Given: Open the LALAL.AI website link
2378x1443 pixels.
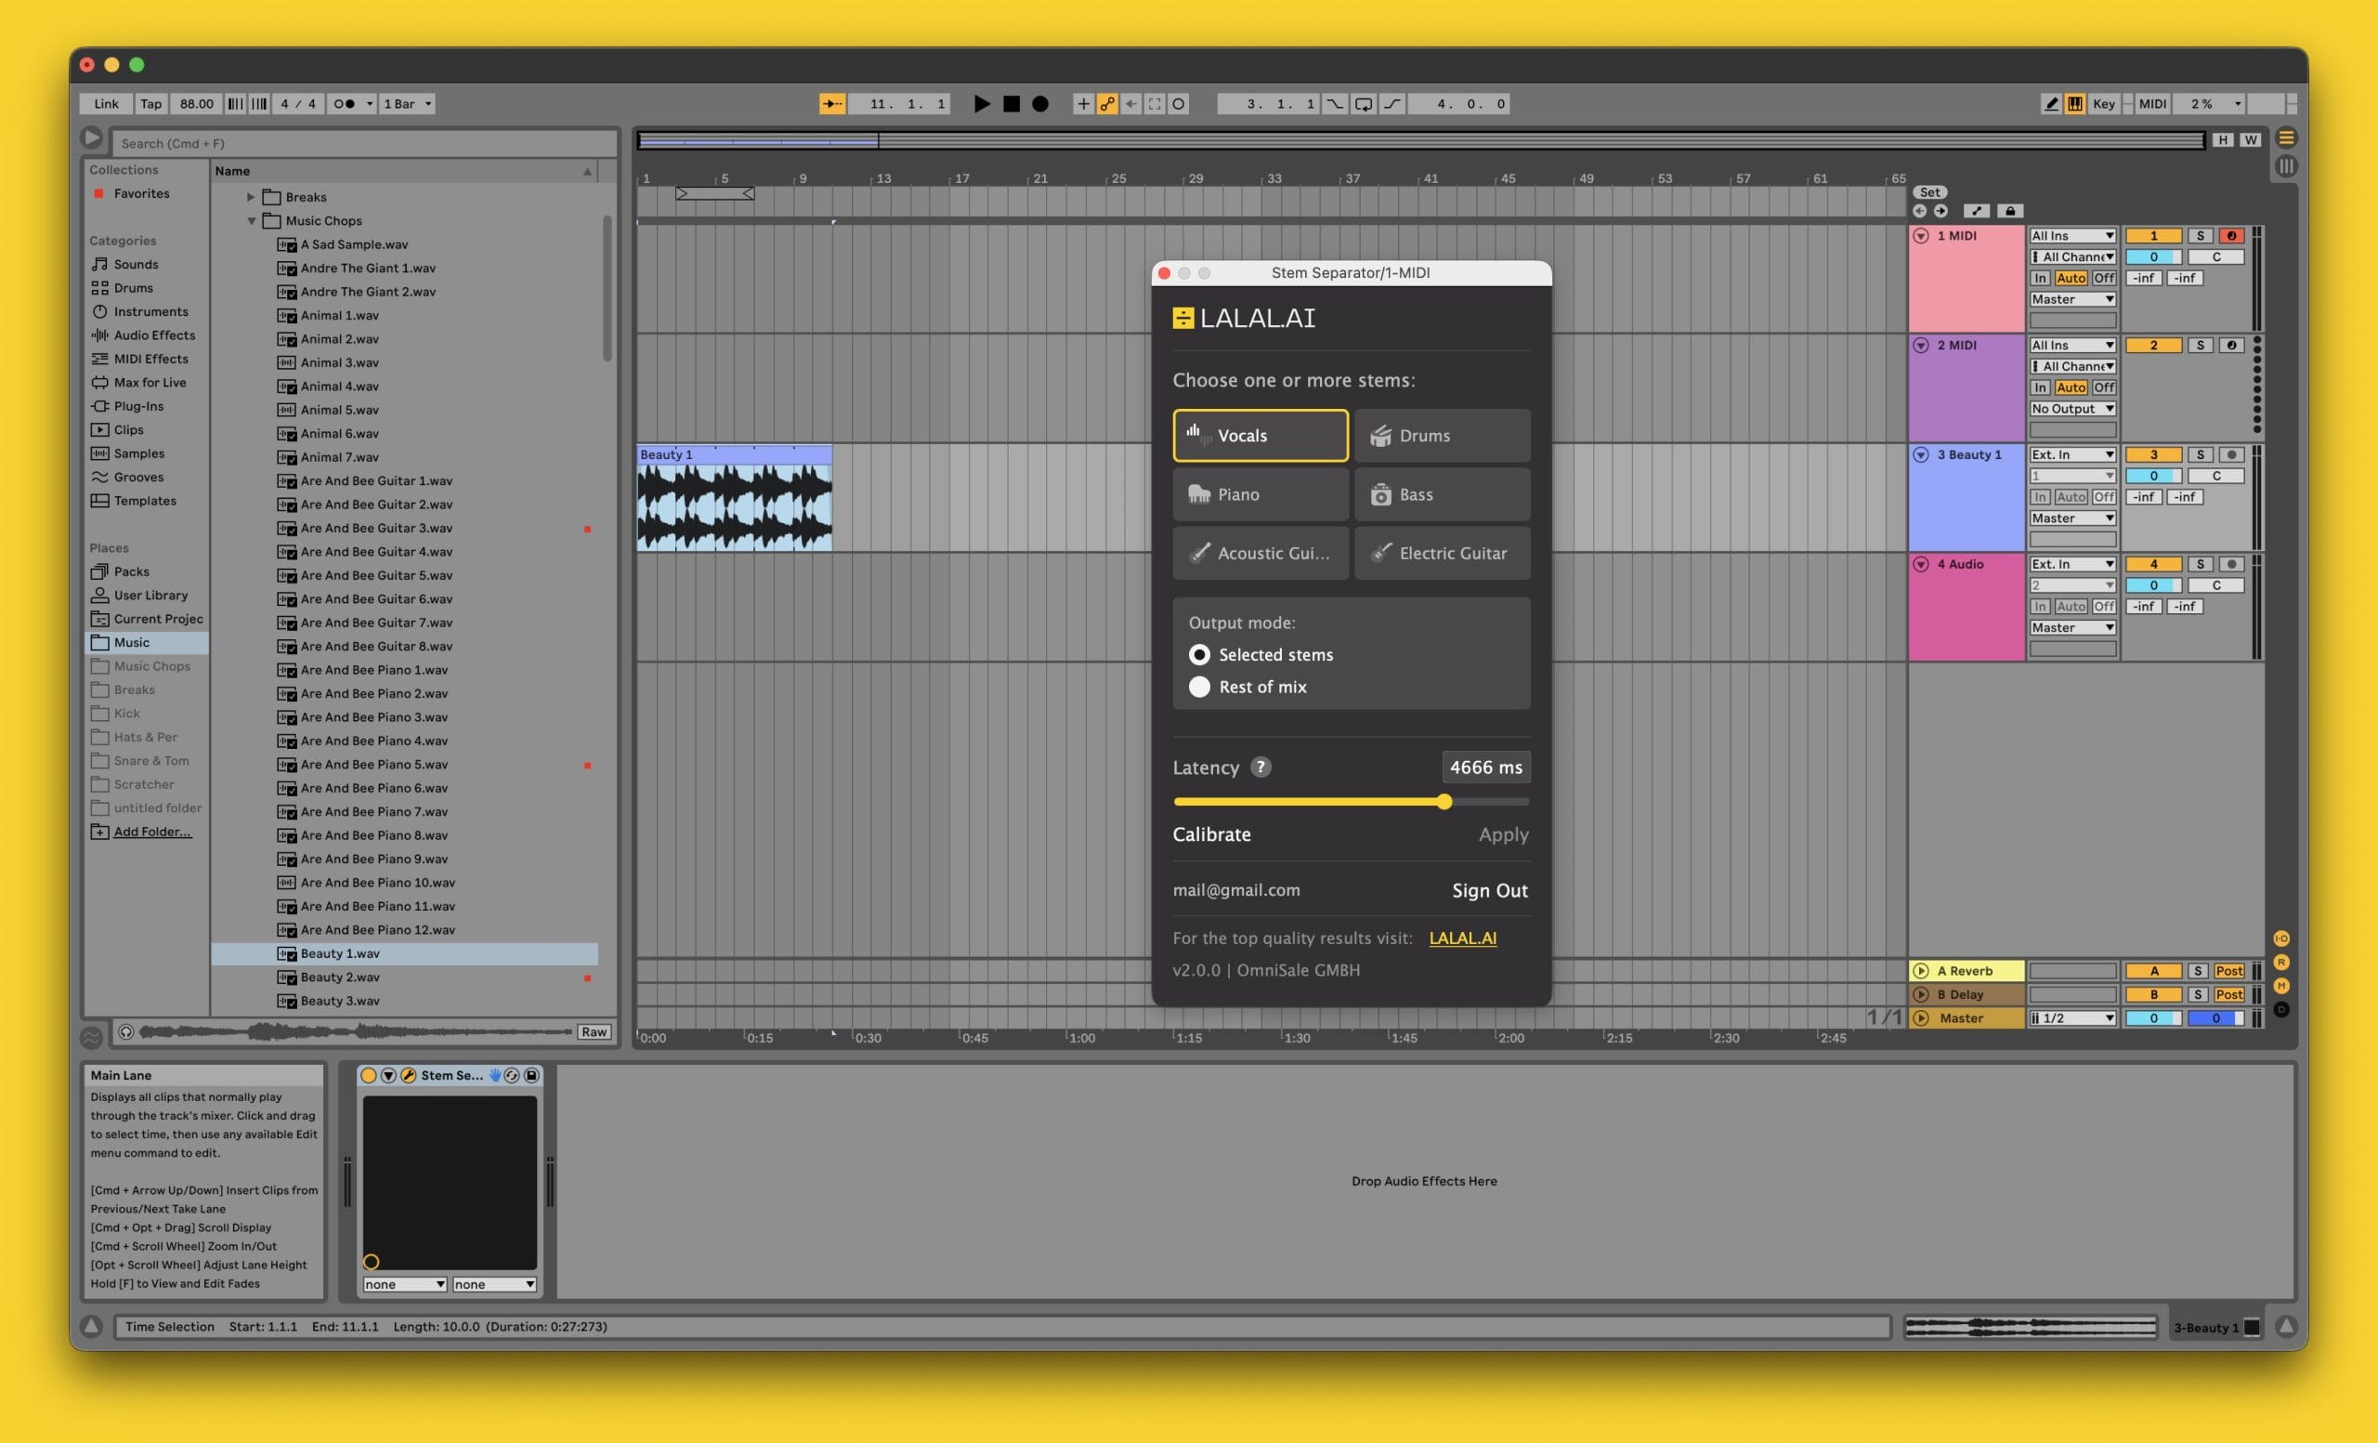Looking at the screenshot, I should (x=1462, y=938).
